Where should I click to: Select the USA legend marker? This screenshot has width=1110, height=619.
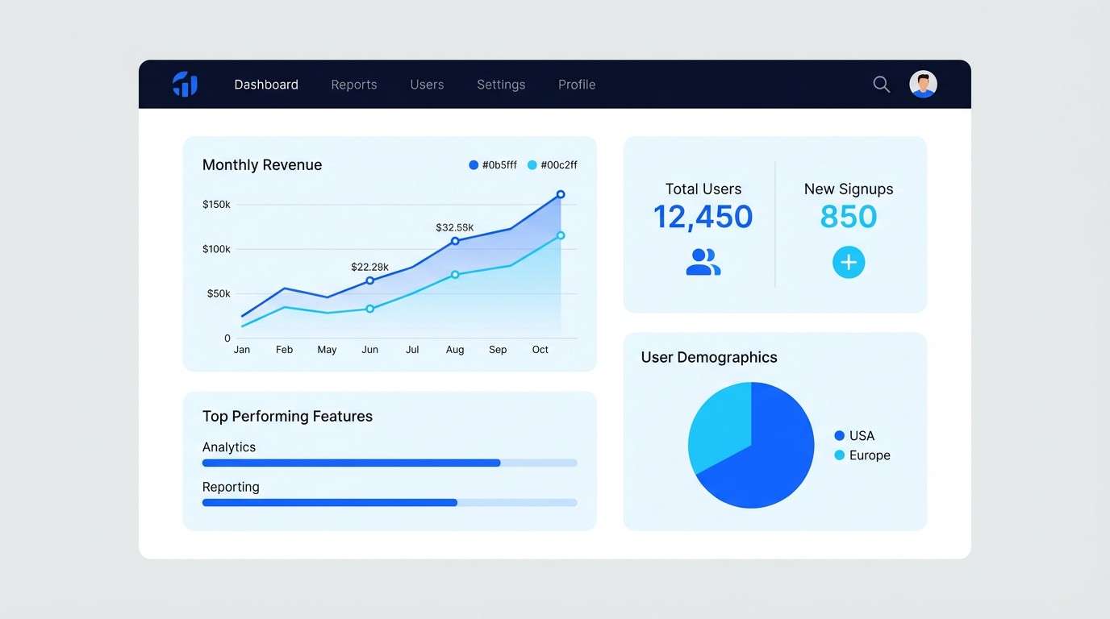pos(840,435)
